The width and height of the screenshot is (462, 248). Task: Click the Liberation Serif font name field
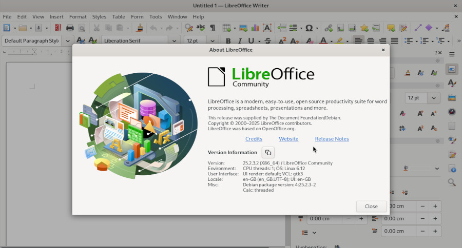pos(136,40)
